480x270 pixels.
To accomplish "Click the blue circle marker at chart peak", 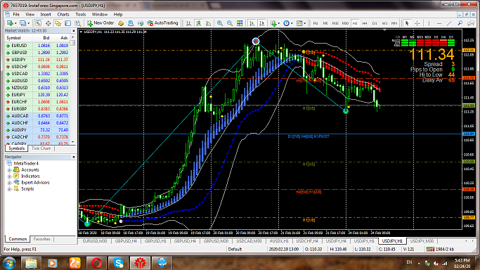I will (256, 41).
